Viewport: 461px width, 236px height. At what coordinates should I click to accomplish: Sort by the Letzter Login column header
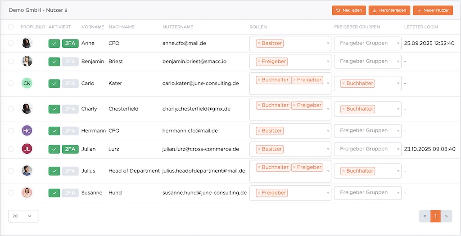421,27
